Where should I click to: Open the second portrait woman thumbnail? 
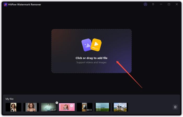coord(31,107)
